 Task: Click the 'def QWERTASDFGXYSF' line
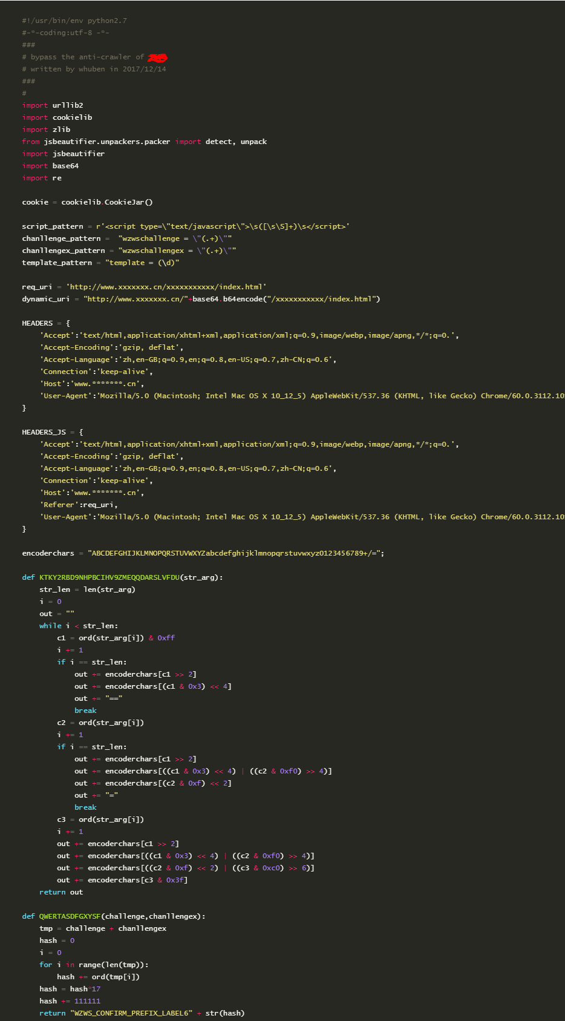[x=114, y=916]
